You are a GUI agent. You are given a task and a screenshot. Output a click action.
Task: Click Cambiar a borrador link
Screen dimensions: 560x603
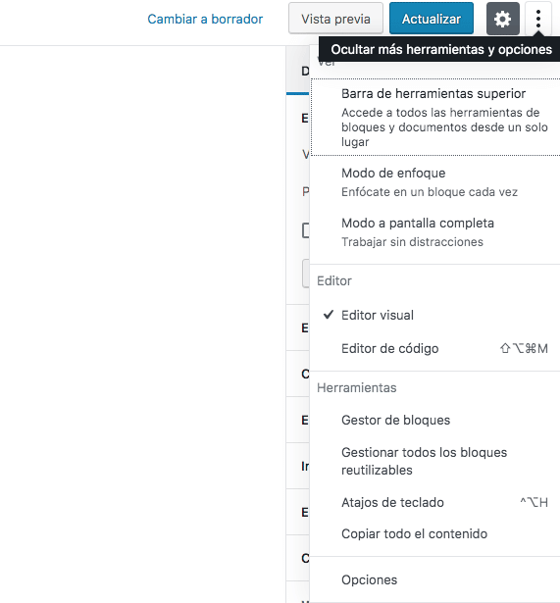coord(205,19)
